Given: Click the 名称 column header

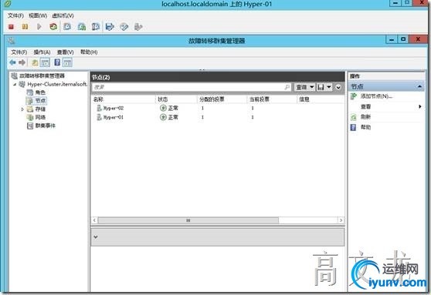Looking at the screenshot, I should click(98, 99).
